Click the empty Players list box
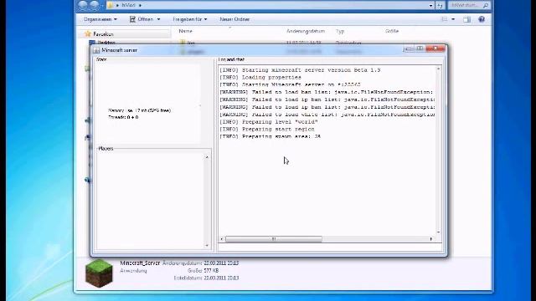Screen dimensions: 536x301 tap(151, 201)
